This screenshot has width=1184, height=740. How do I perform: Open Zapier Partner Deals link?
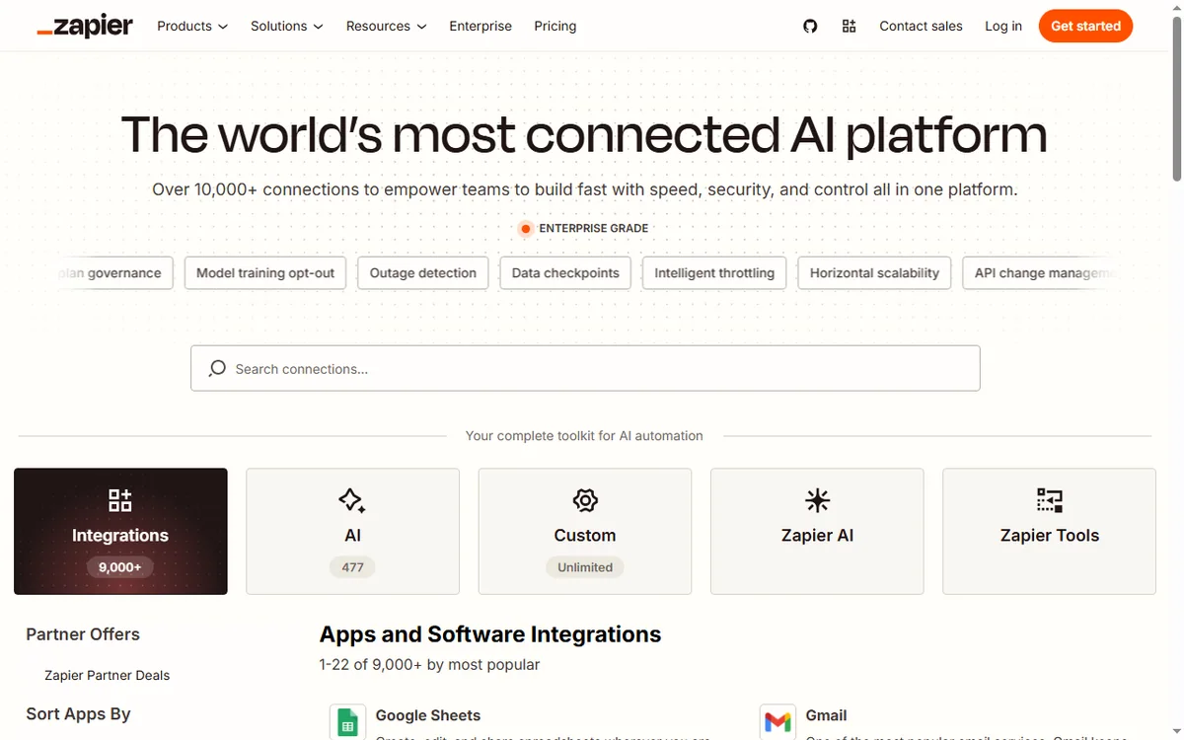click(x=108, y=676)
